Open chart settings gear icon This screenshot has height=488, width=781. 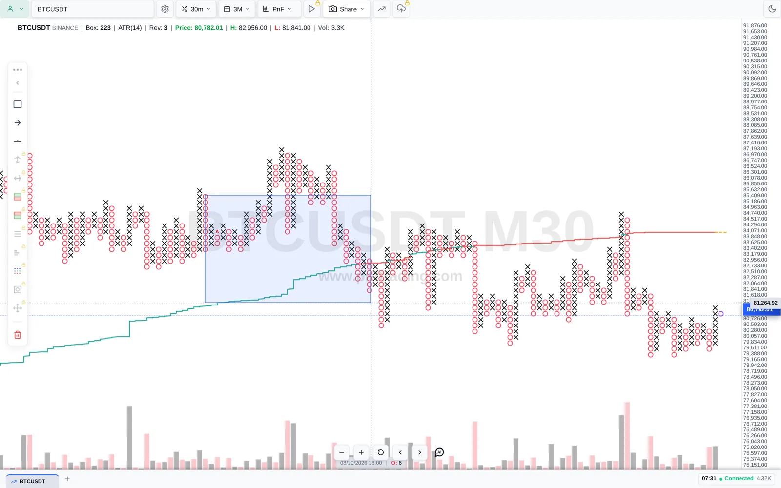165,9
